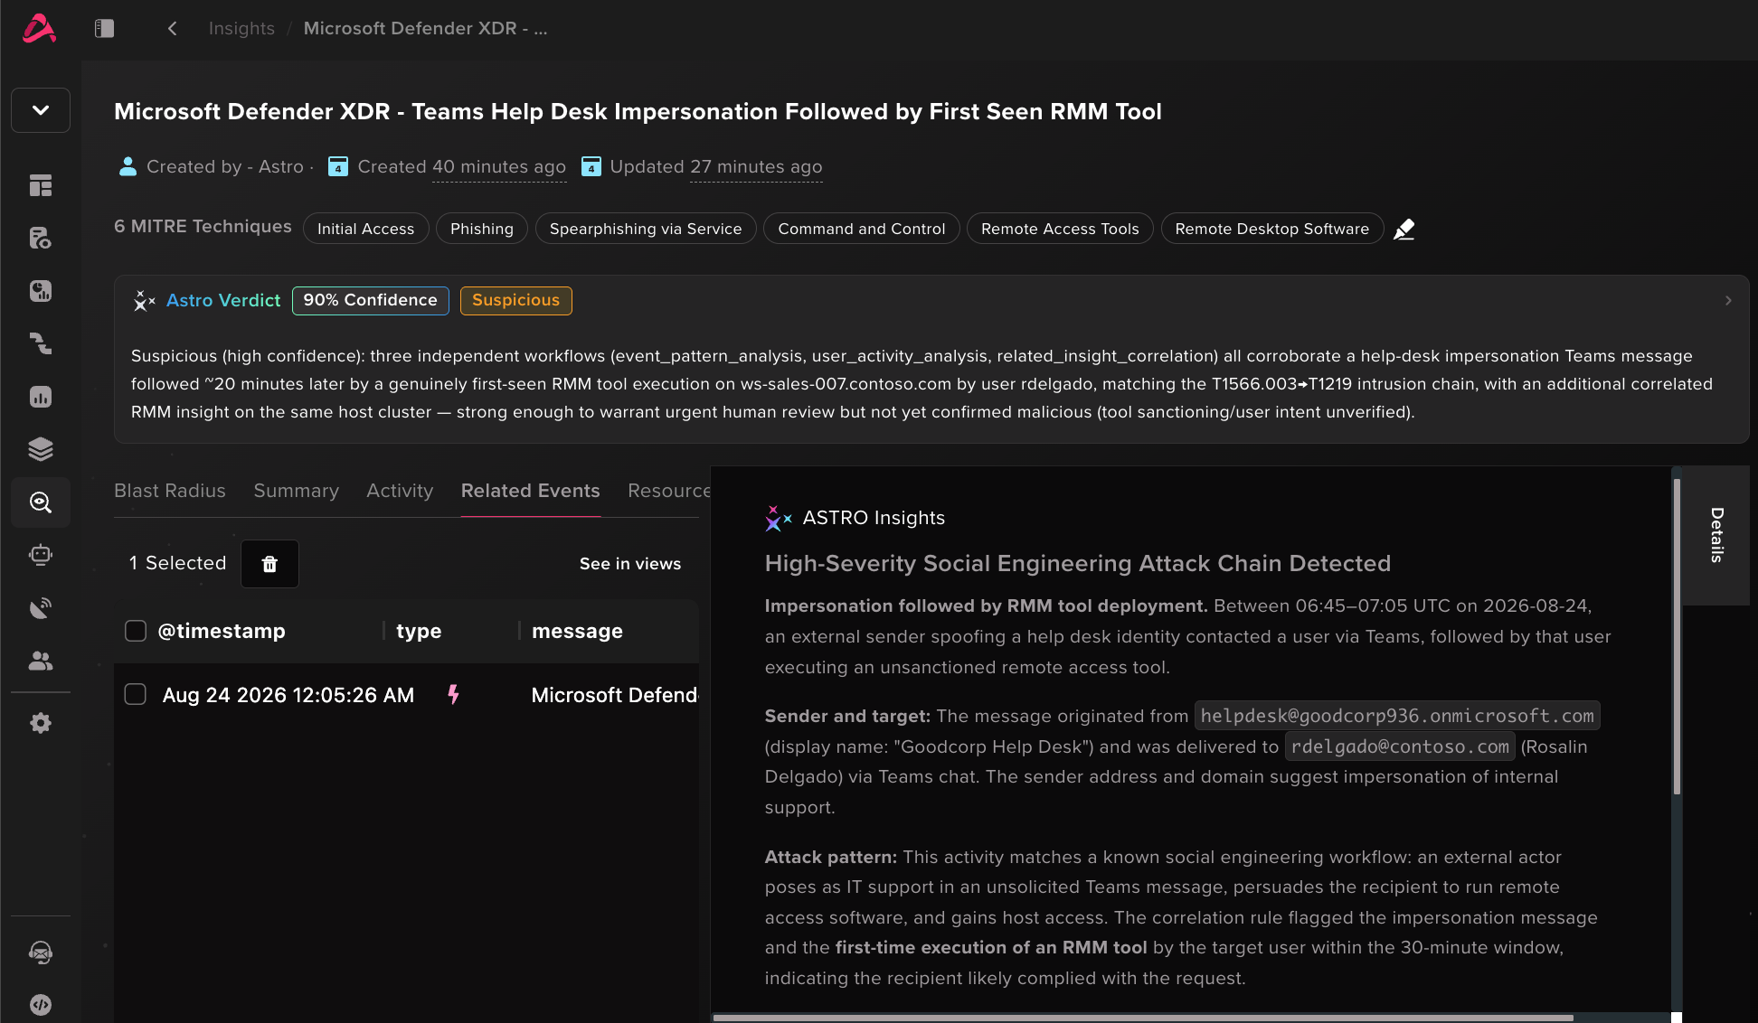Click Created 40 minutes ago text
The image size is (1758, 1023).
tap(462, 166)
